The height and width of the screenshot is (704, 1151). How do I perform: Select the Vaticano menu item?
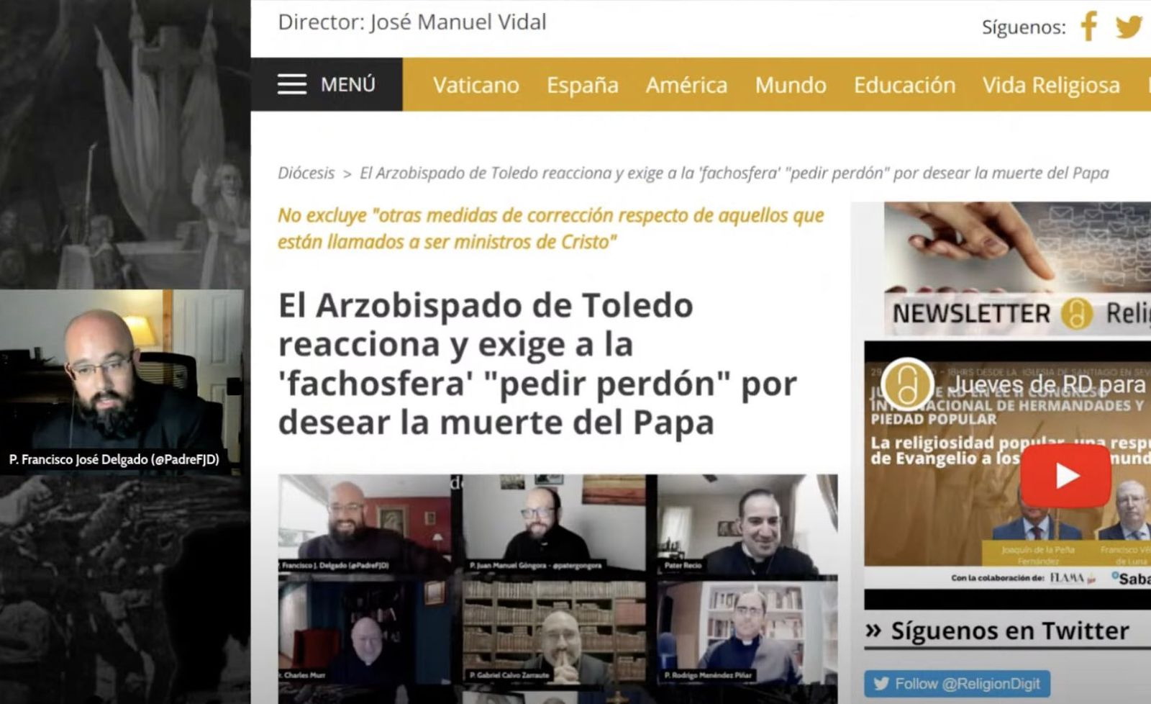tap(476, 85)
